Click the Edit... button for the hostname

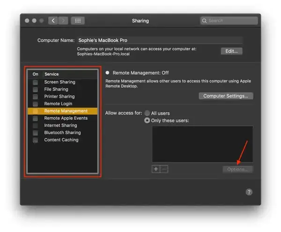pyautogui.click(x=231, y=51)
